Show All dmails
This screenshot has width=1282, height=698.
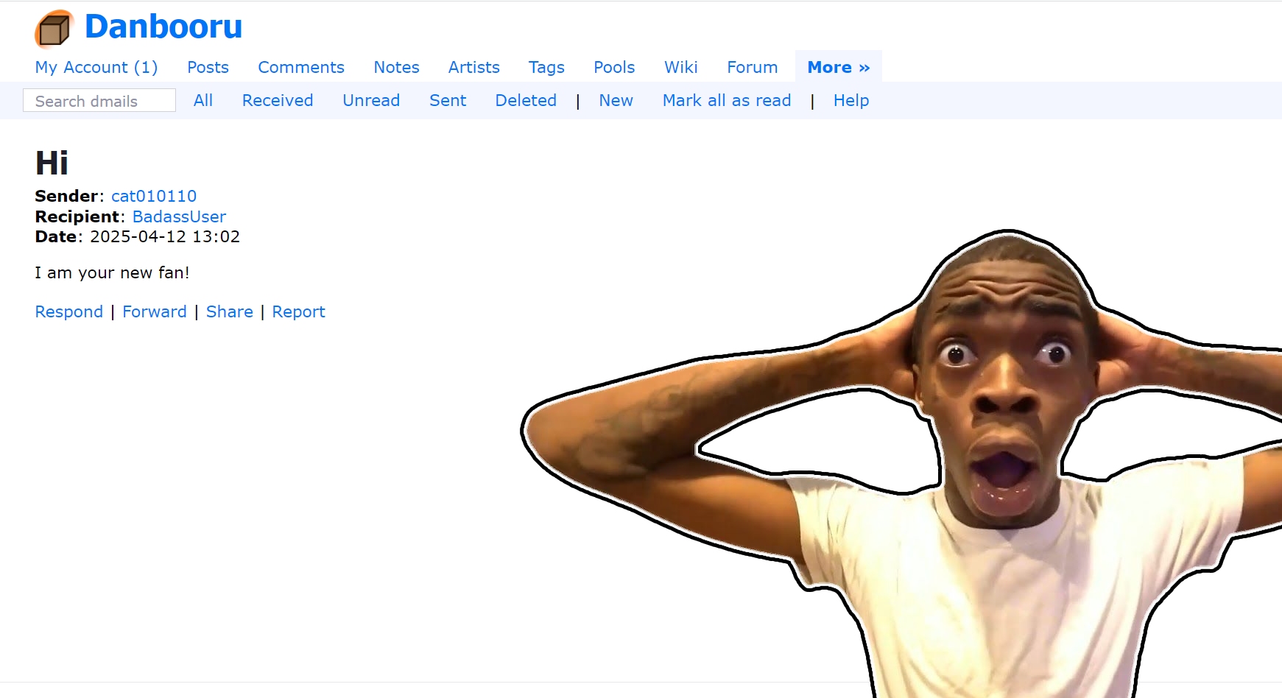(x=203, y=100)
